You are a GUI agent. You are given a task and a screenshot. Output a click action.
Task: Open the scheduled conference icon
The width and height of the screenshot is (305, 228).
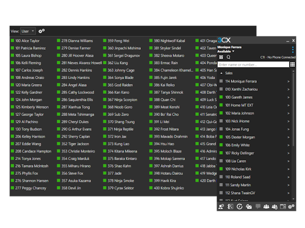(x=274, y=207)
